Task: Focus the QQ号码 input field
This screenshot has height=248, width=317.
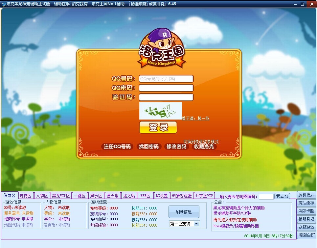Action: point(166,79)
